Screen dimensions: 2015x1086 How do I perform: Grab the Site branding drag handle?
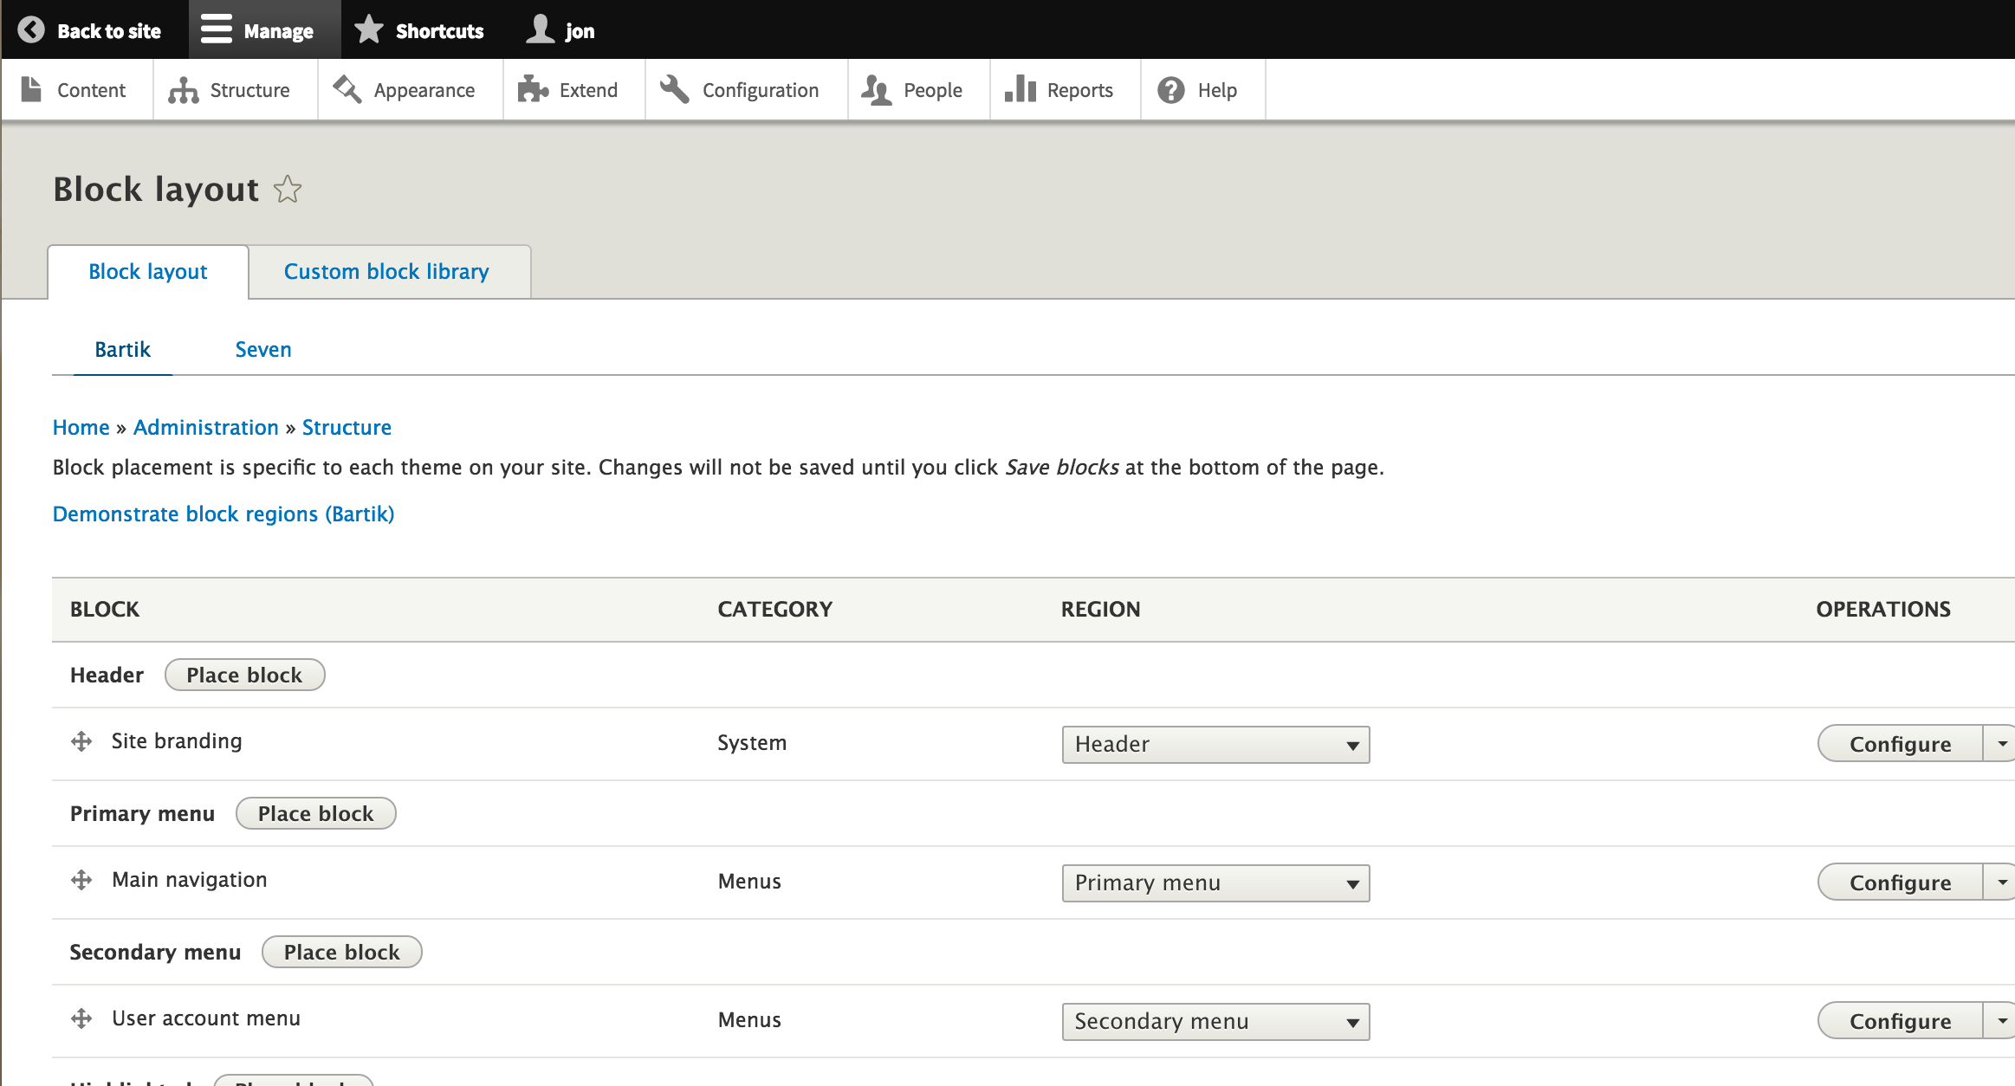(x=81, y=741)
